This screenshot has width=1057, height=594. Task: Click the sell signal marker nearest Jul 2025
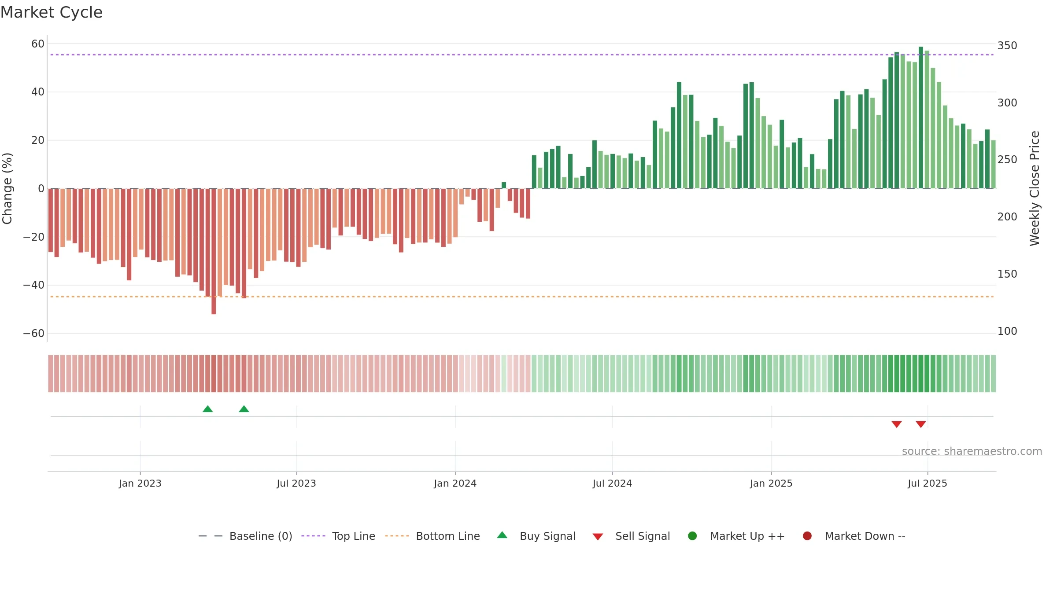tap(921, 424)
